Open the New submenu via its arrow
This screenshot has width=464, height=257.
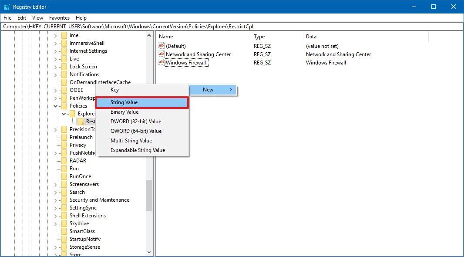click(231, 90)
